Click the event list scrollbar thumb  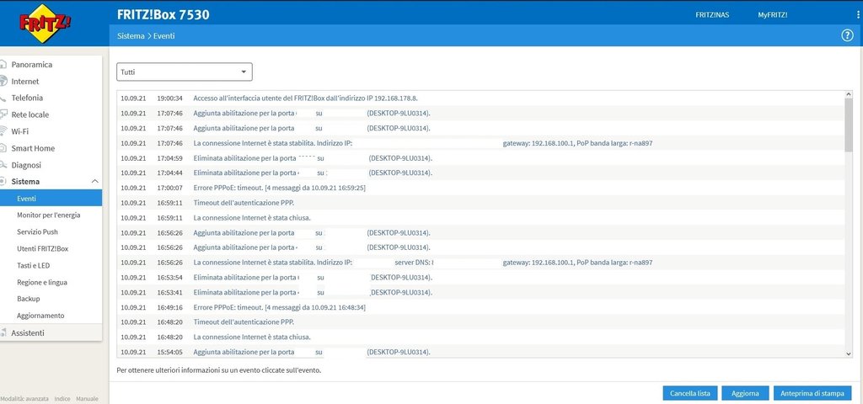pyautogui.click(x=848, y=126)
